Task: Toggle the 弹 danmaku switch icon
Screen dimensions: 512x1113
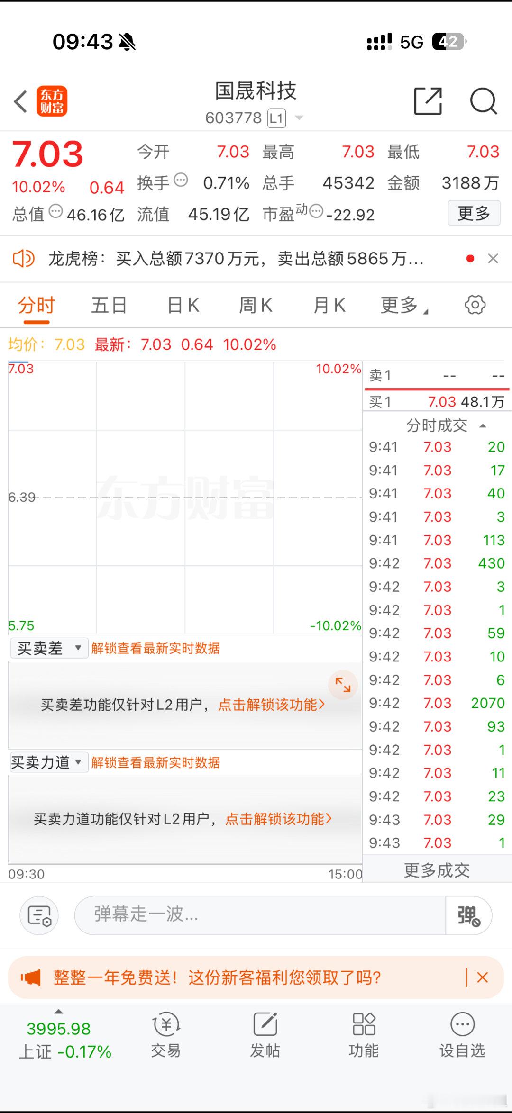Action: (468, 915)
